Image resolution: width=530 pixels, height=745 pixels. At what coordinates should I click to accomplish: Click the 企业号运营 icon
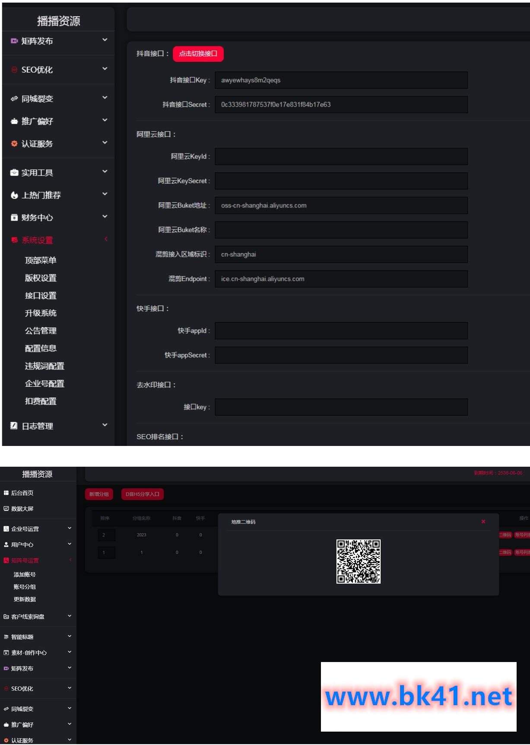pos(6,529)
